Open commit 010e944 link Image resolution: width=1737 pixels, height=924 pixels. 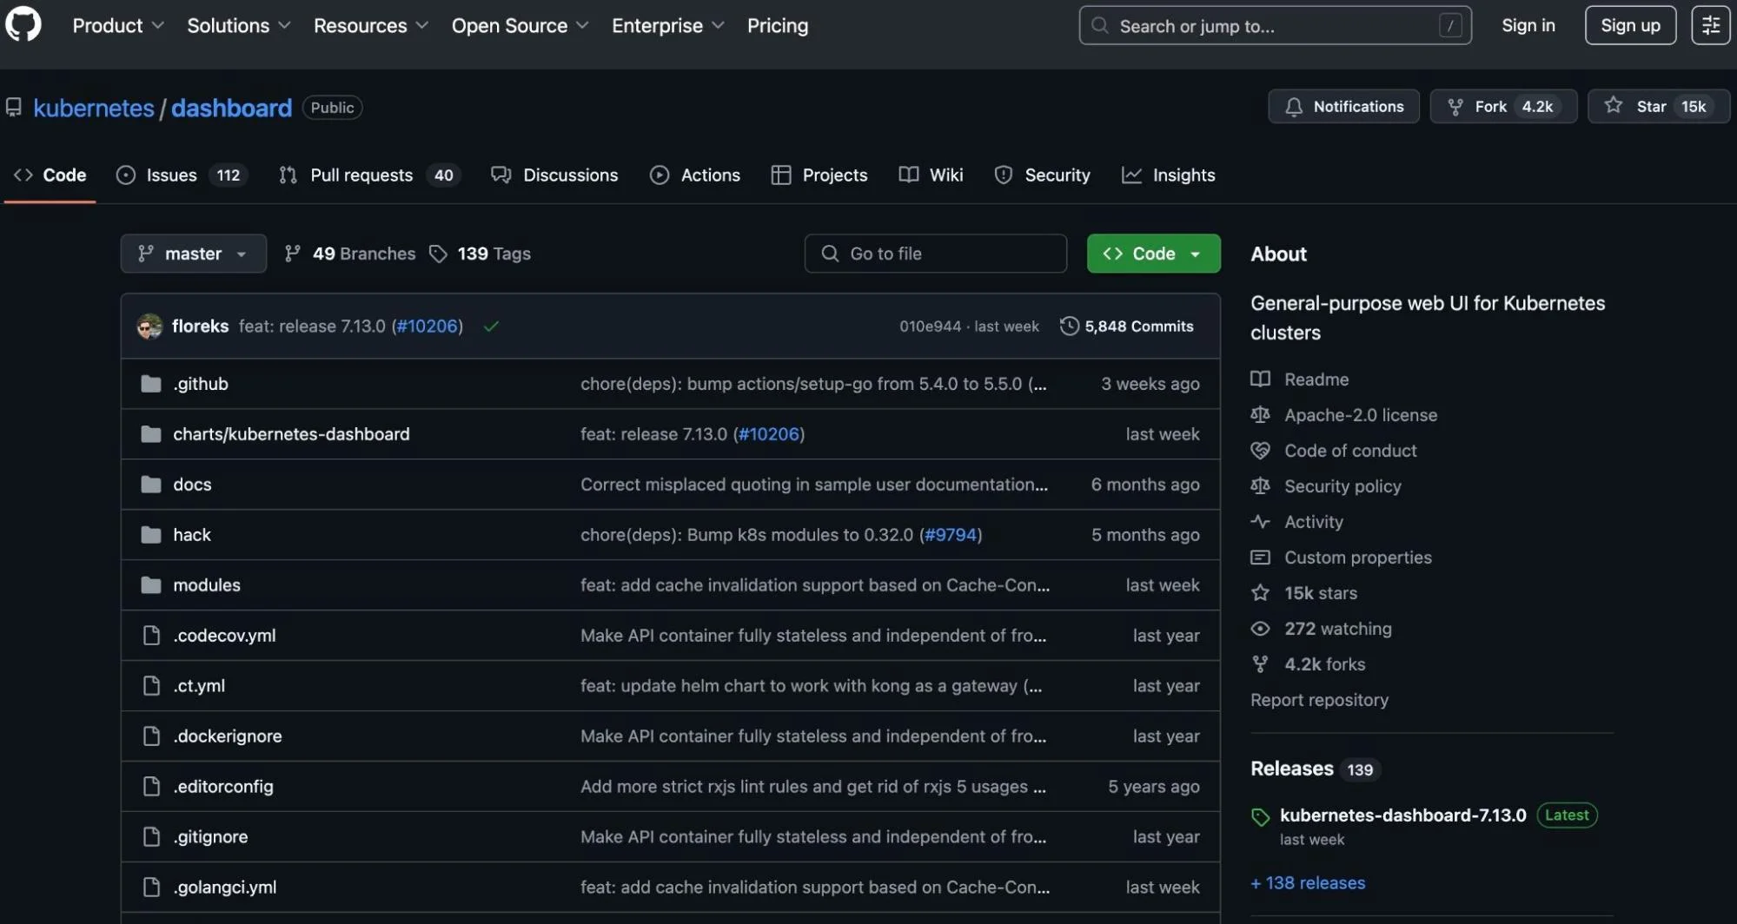[930, 327]
